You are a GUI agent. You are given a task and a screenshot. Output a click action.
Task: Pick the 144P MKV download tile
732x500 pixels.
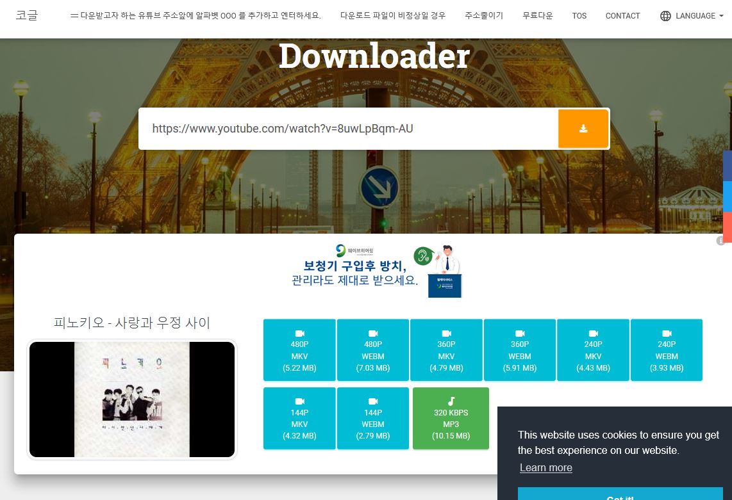tap(299, 418)
